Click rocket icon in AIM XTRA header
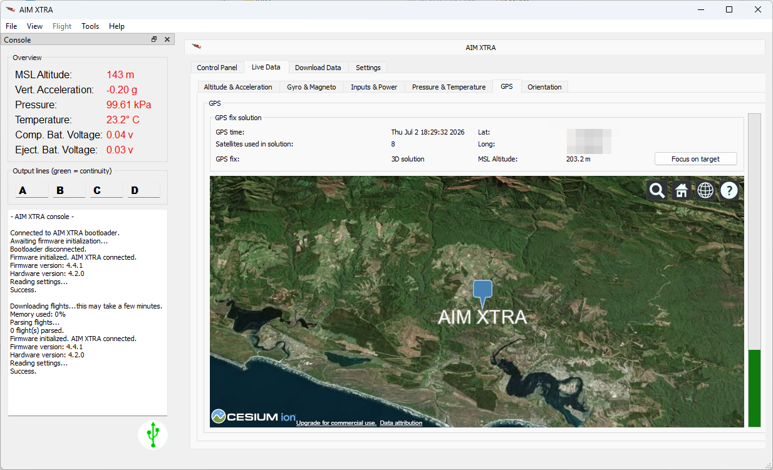The height and width of the screenshot is (470, 773). point(197,46)
